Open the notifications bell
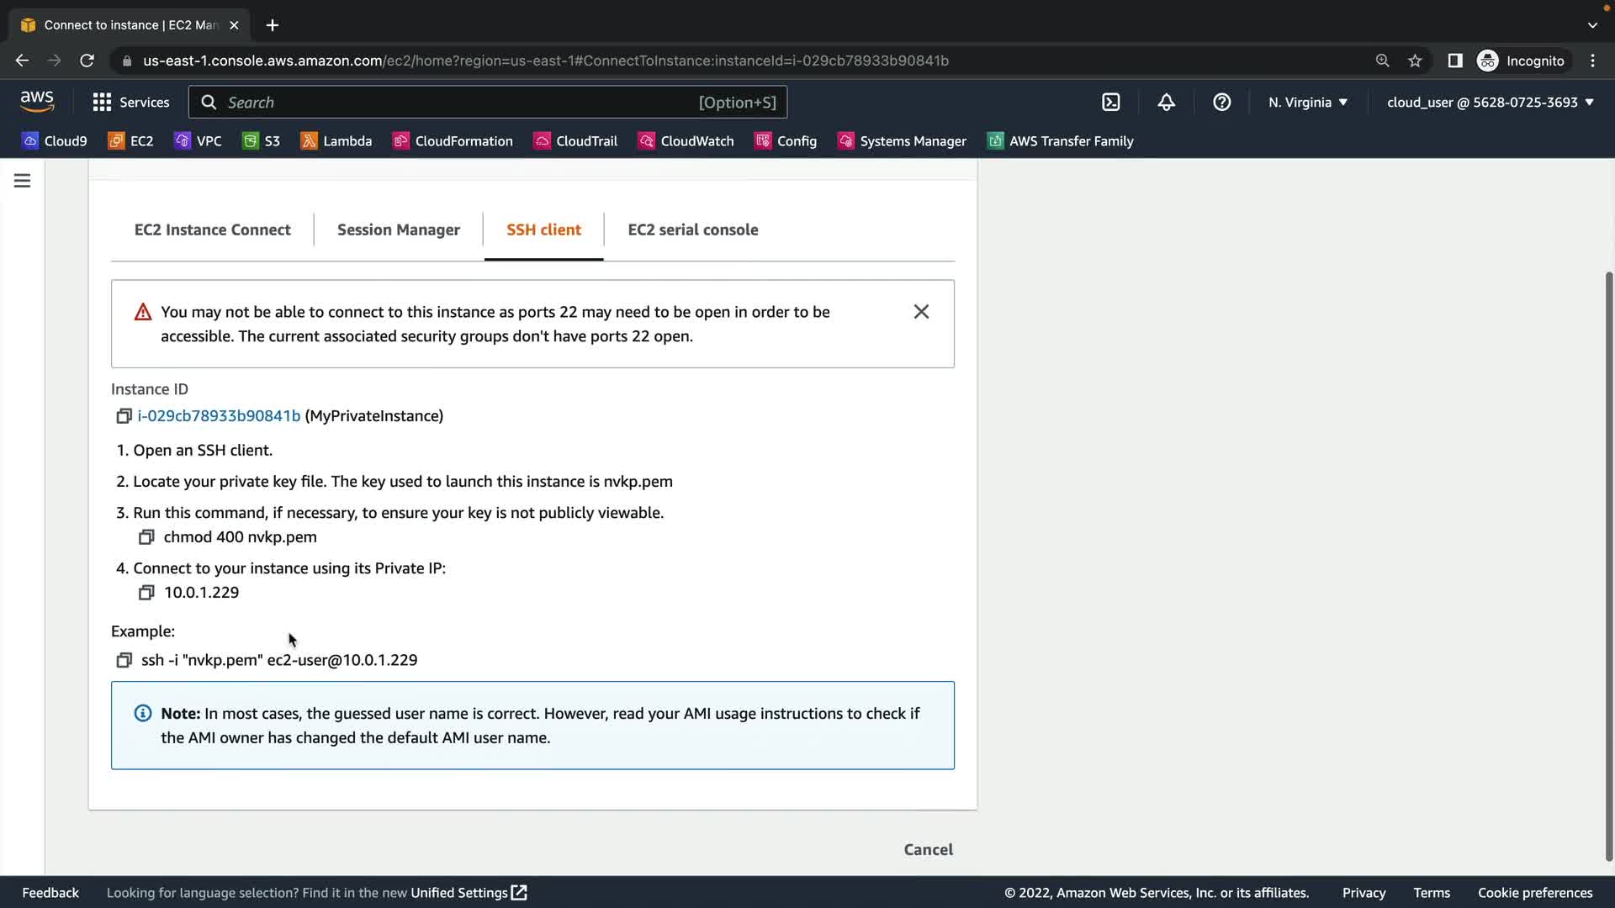Viewport: 1615px width, 908px height. point(1166,103)
